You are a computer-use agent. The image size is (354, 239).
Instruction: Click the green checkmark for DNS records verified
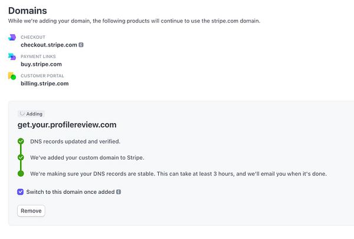pyautogui.click(x=21, y=141)
